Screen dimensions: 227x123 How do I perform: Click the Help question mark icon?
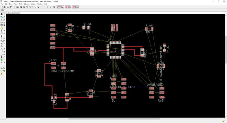click(x=54, y=7)
